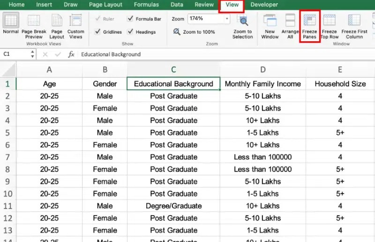Click the select-all corner triangle
375x242 pixels.
(9, 70)
